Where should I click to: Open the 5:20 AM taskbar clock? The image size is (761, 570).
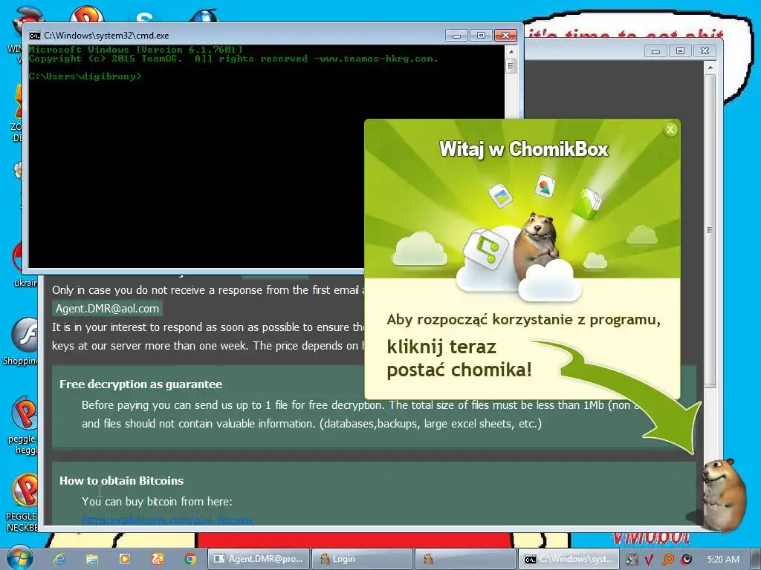723,560
